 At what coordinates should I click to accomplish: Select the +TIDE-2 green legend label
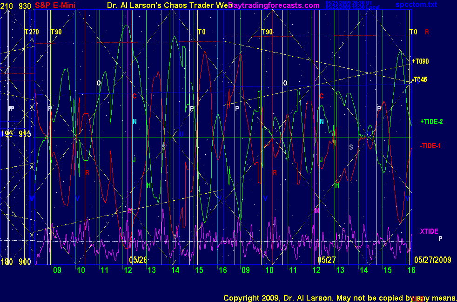point(431,122)
